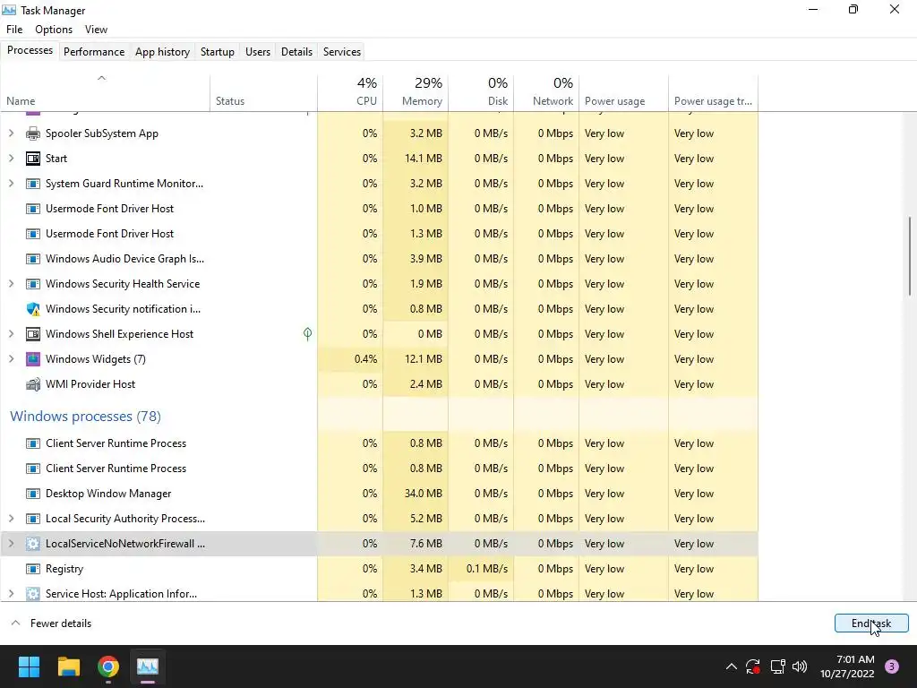The width and height of the screenshot is (917, 688).
Task: Open the View menu
Action: click(x=96, y=30)
